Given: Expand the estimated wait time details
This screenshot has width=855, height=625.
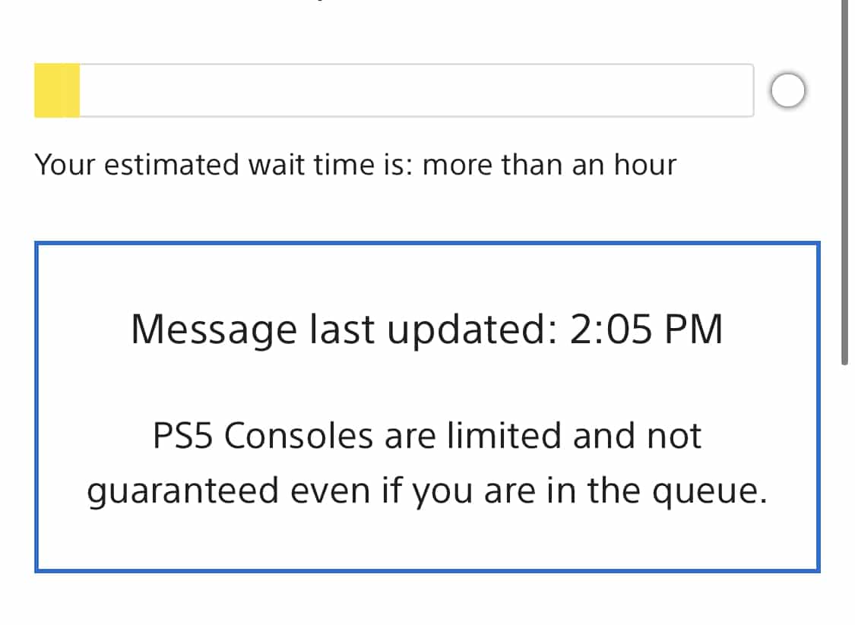Looking at the screenshot, I should click(x=356, y=164).
